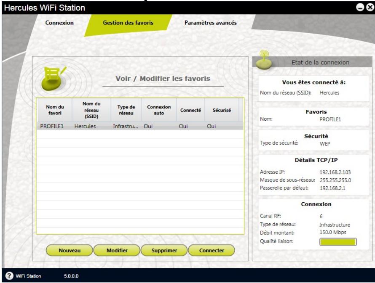Click the gateway value 192.168.2.1
Viewport: 375px width, 283px height.
point(332,188)
